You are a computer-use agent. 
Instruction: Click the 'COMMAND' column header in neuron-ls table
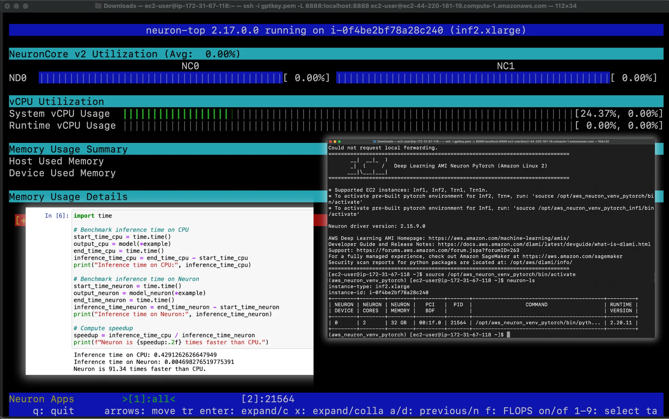537,304
